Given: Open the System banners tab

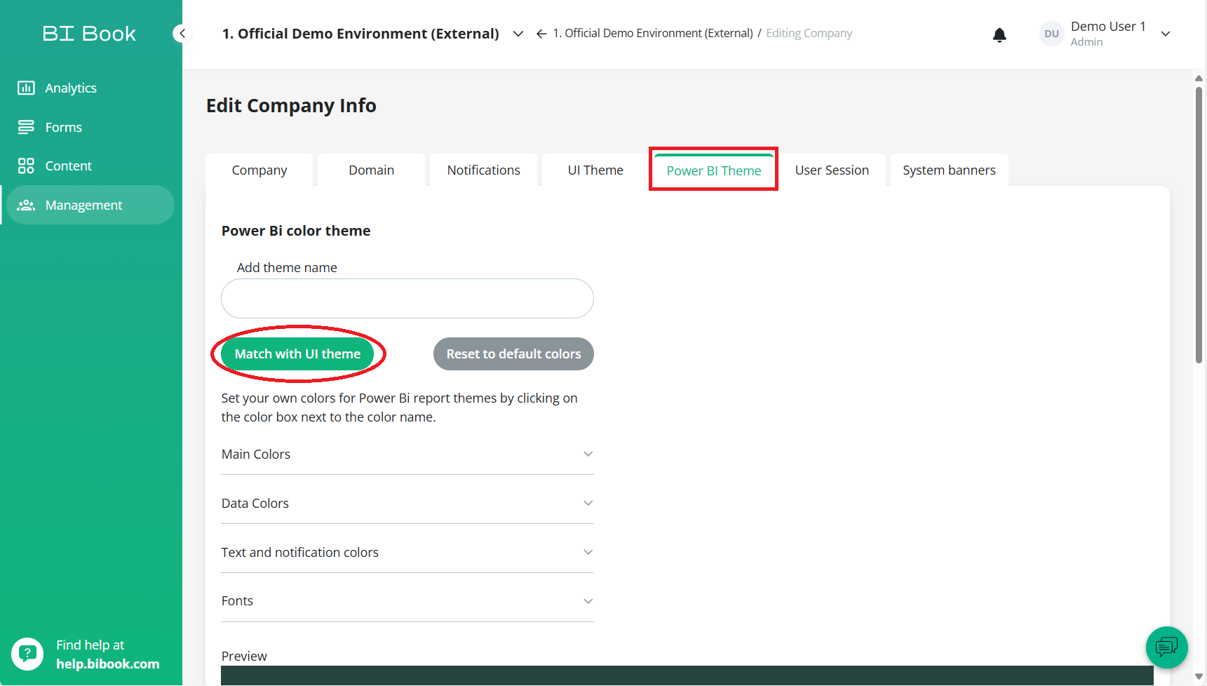Looking at the screenshot, I should [949, 170].
